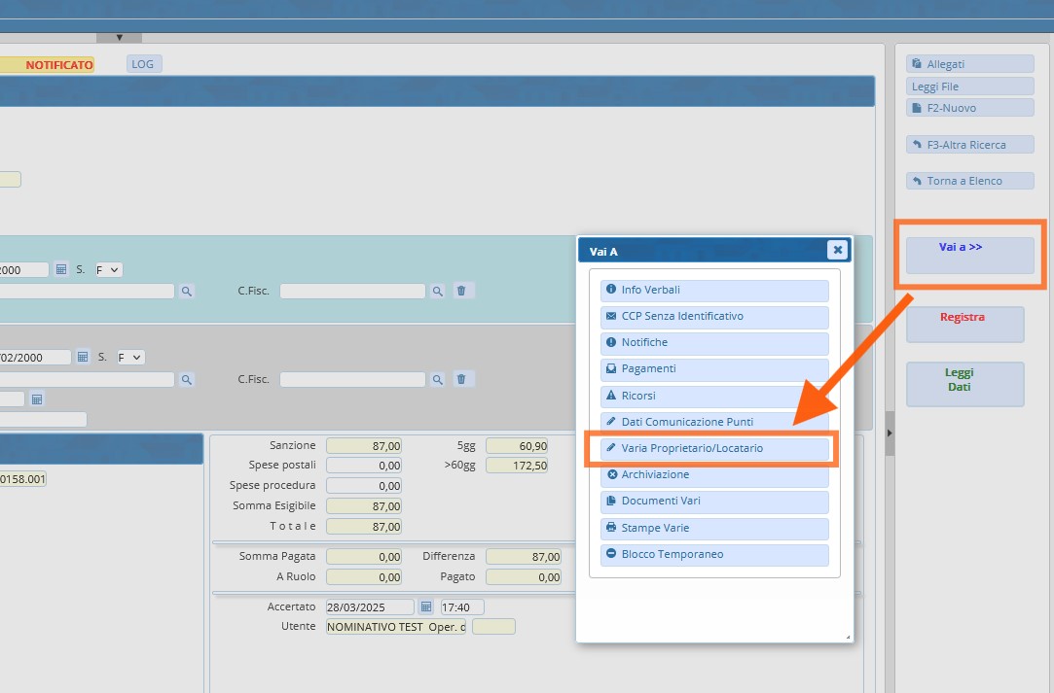The height and width of the screenshot is (693, 1054).
Task: Click the NOTIFICATO status label
Action: (59, 64)
